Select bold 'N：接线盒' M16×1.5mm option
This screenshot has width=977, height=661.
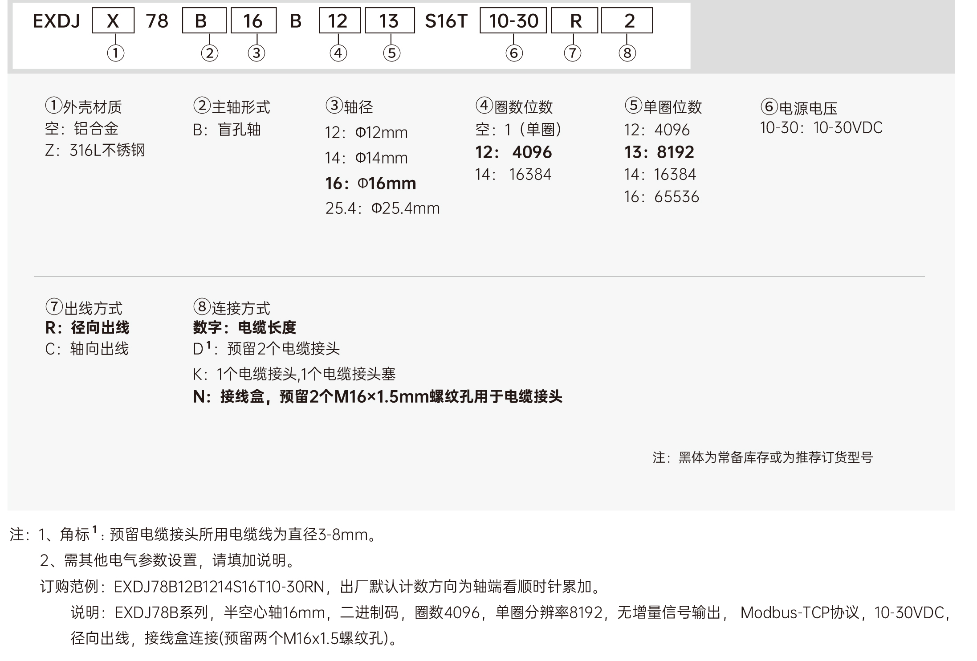tap(378, 396)
